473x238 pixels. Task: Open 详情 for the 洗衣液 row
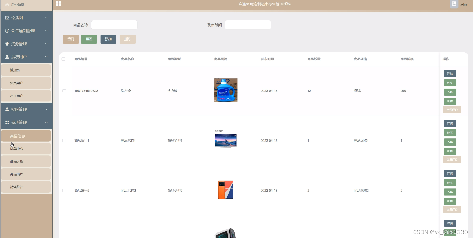click(450, 74)
